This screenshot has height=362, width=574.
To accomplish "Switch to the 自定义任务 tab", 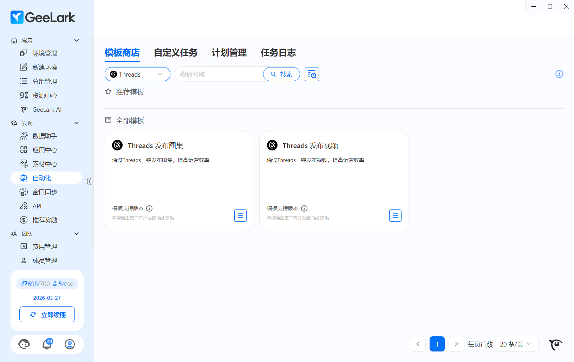I will click(x=176, y=53).
